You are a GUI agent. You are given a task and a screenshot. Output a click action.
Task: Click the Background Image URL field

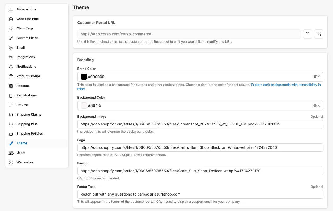coord(200,124)
